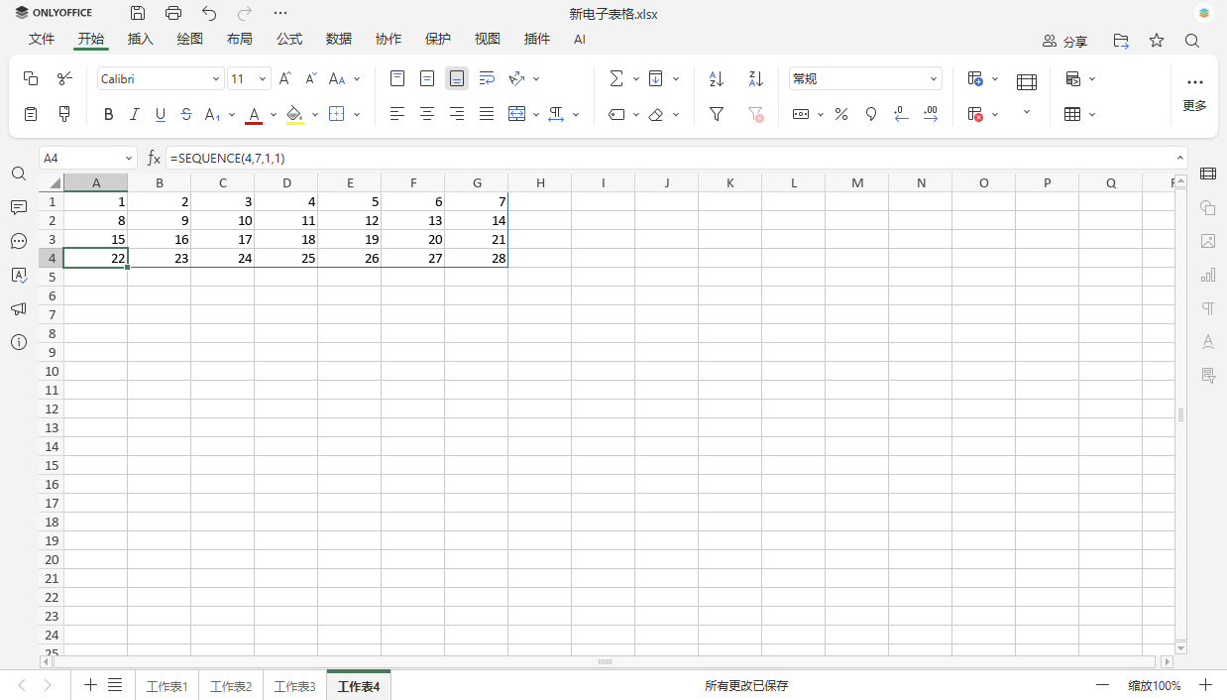Click the descending sort icon
This screenshot has width=1227, height=700.
pyautogui.click(x=755, y=78)
